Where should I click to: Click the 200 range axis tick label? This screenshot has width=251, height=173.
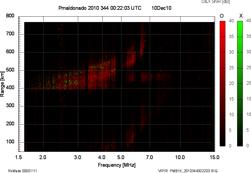click(x=10, y=123)
